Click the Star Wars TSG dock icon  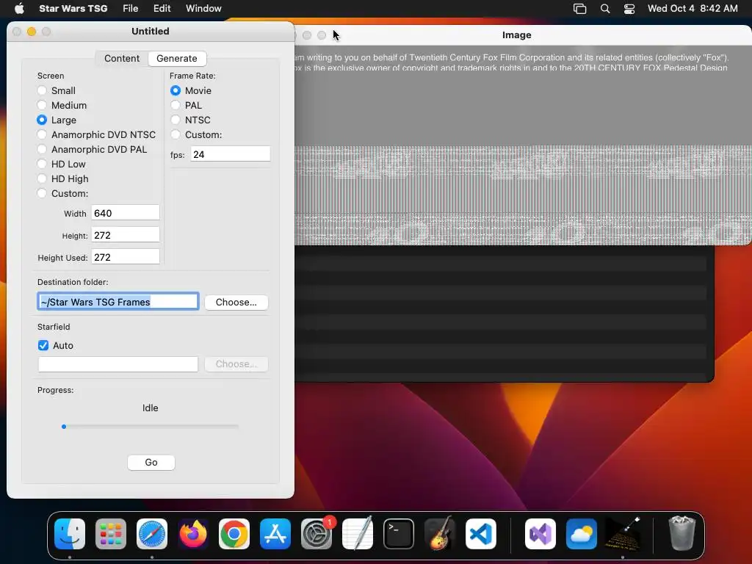tap(623, 534)
